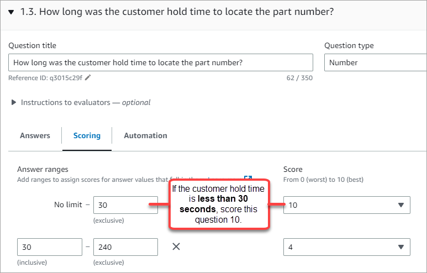Open the Question type Number dropdown
Image resolution: width=427 pixels, height=273 pixels.
click(x=376, y=62)
